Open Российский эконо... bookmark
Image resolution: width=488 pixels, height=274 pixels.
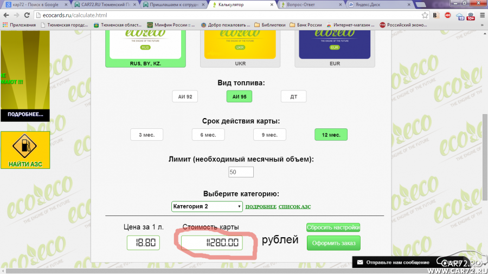click(403, 25)
